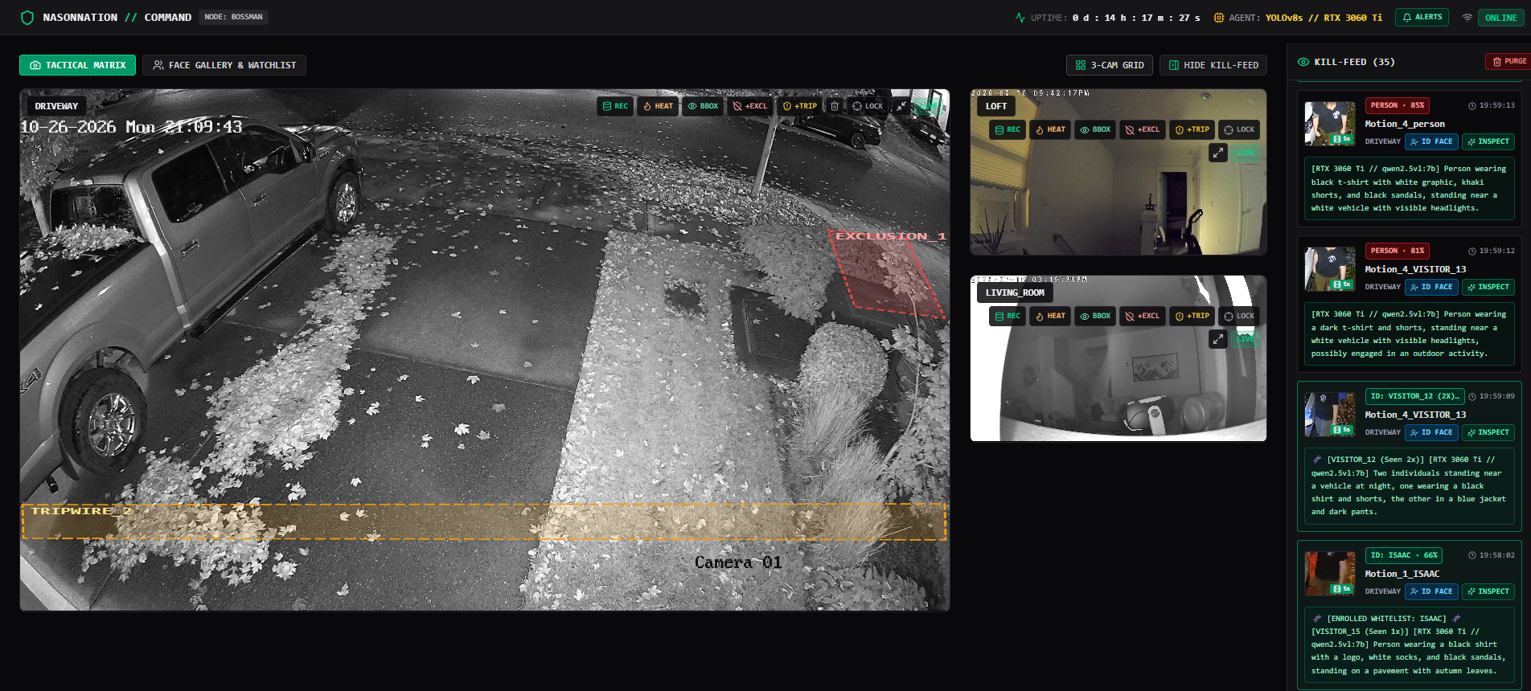This screenshot has height=691, width=1531.
Task: Toggle recording on the Loft camera
Action: click(x=1008, y=129)
